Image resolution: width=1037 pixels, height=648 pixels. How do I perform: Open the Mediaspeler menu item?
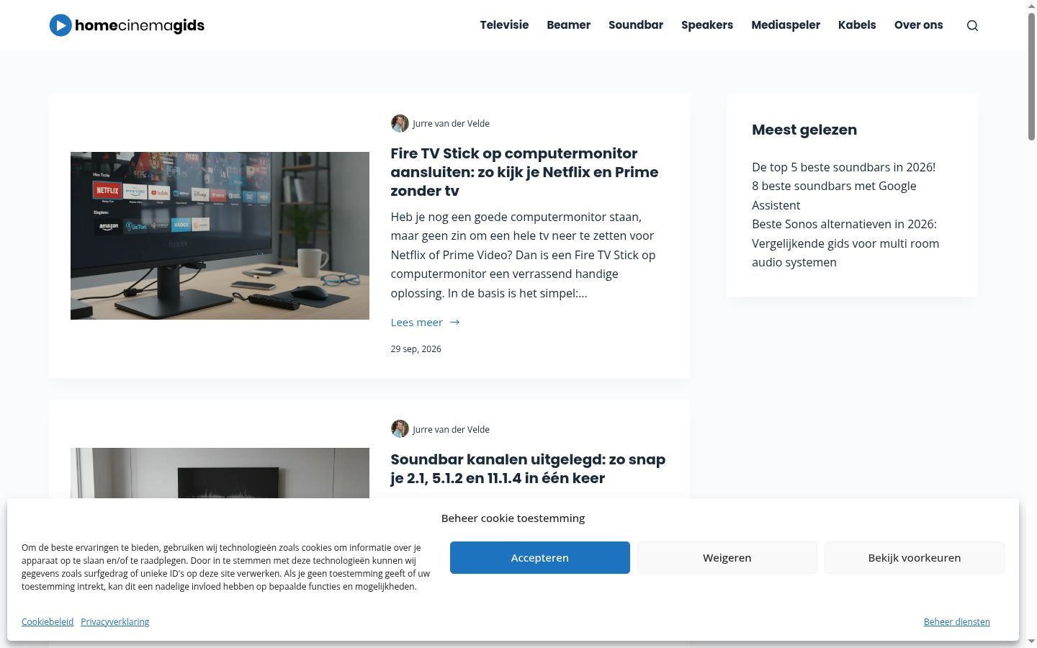pos(786,25)
